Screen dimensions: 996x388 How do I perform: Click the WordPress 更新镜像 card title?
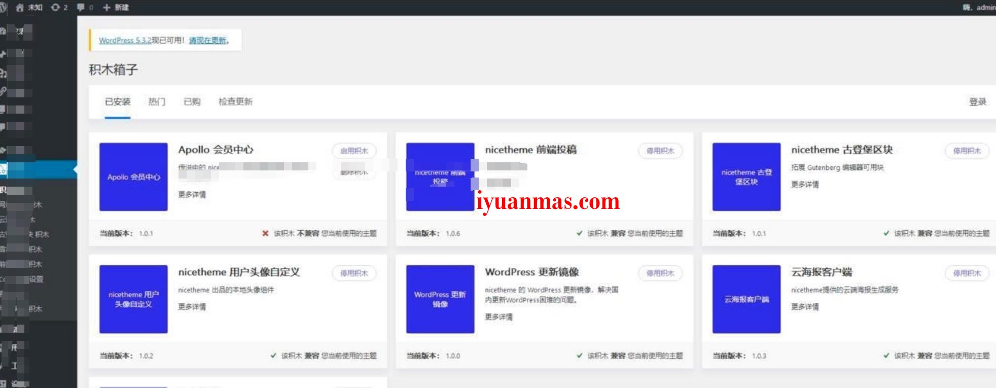[x=531, y=272]
